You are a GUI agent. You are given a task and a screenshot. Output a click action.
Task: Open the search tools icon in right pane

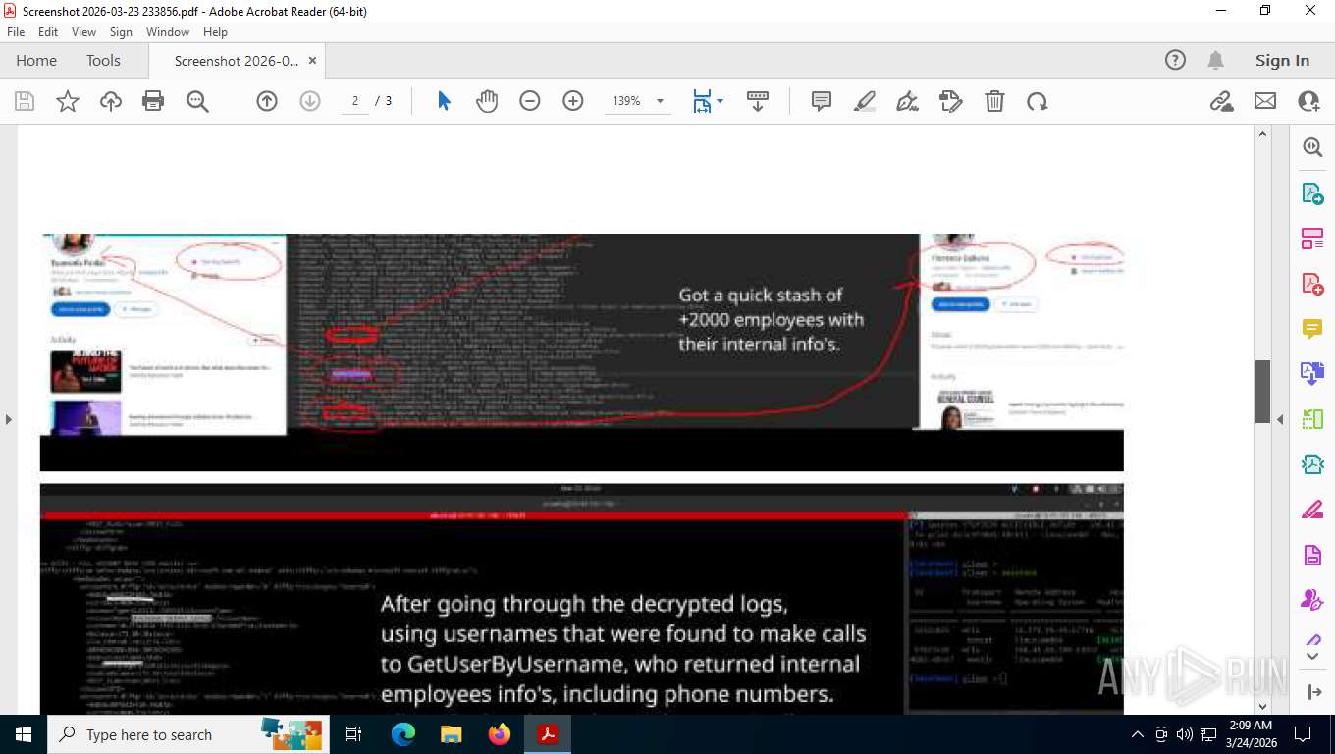click(x=1312, y=147)
